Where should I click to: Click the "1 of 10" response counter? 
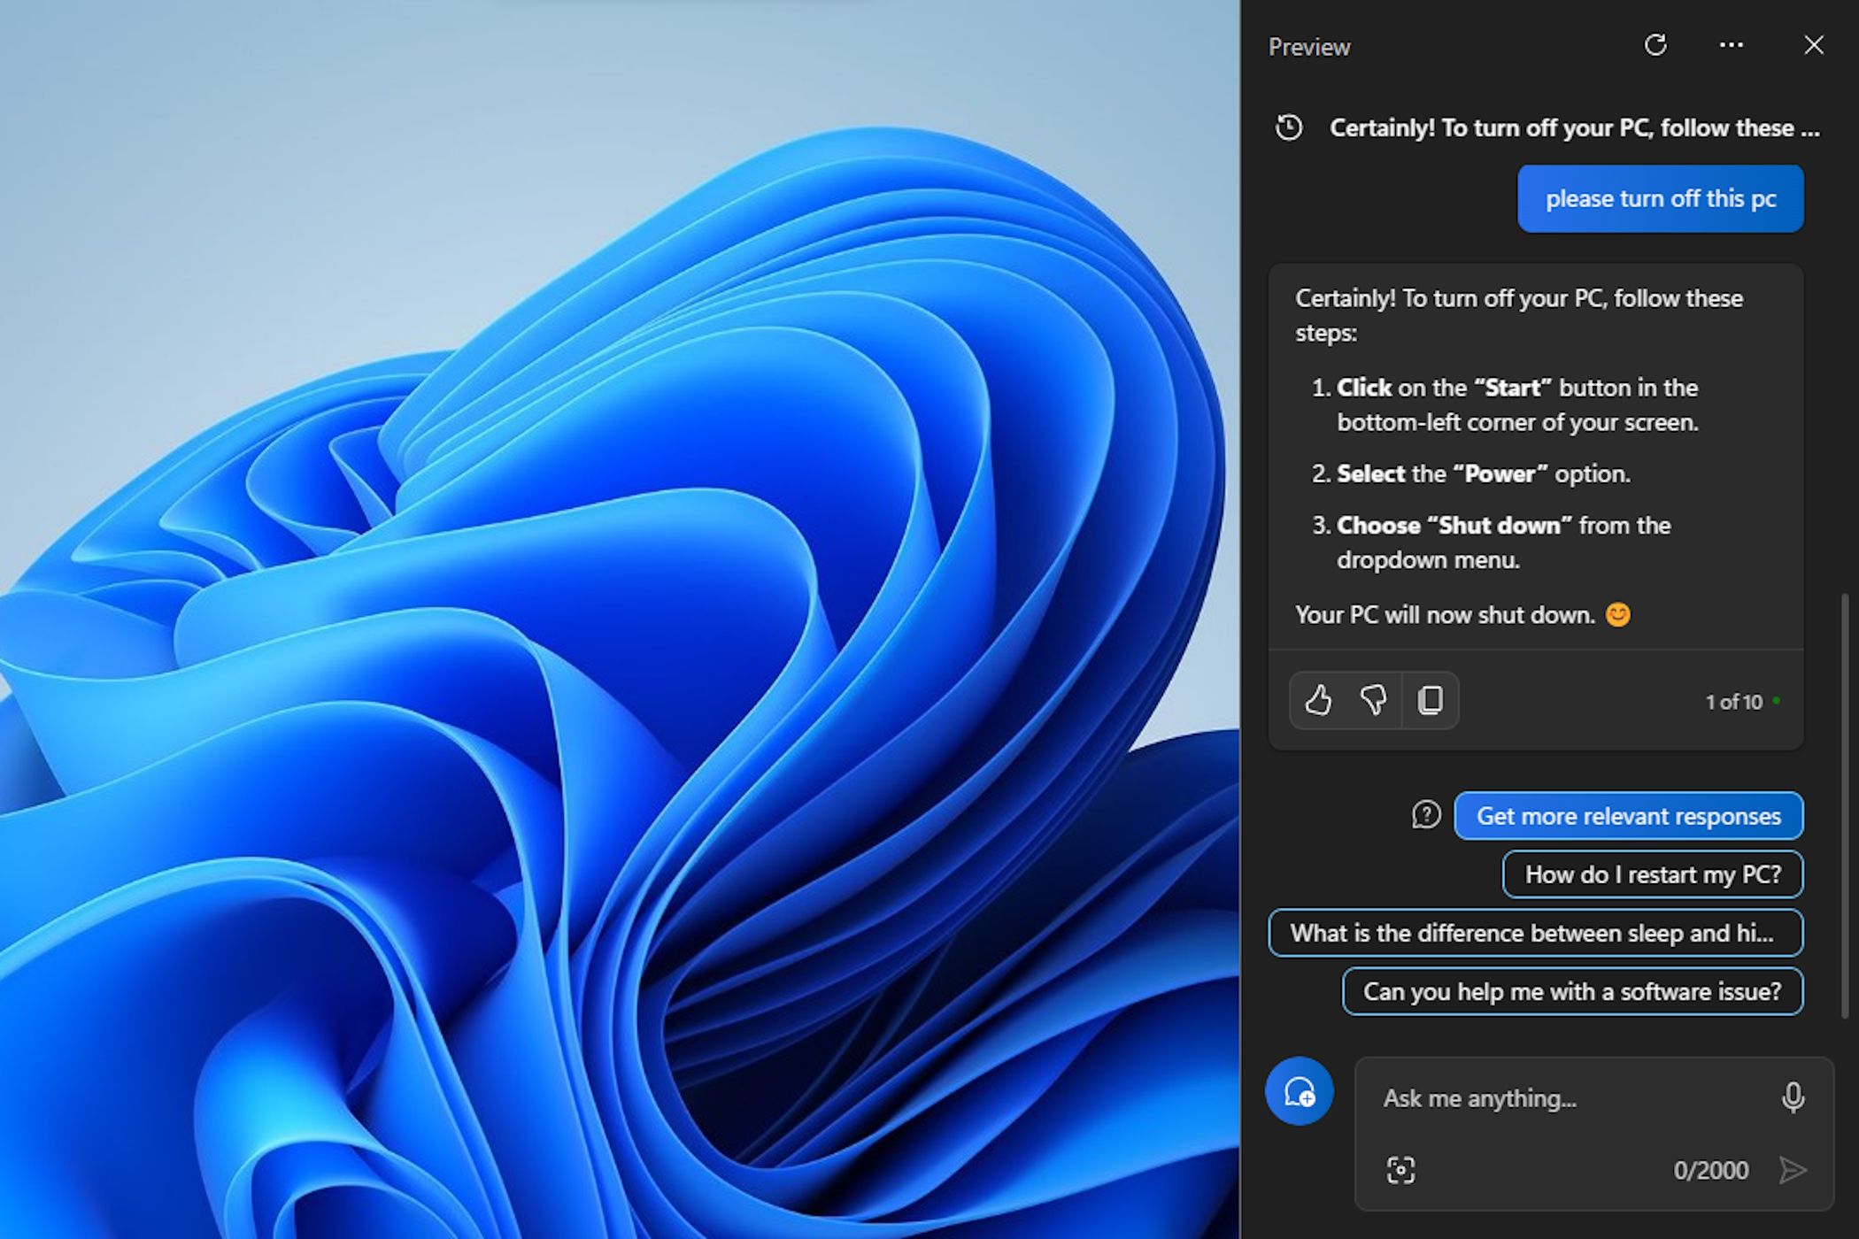point(1733,702)
